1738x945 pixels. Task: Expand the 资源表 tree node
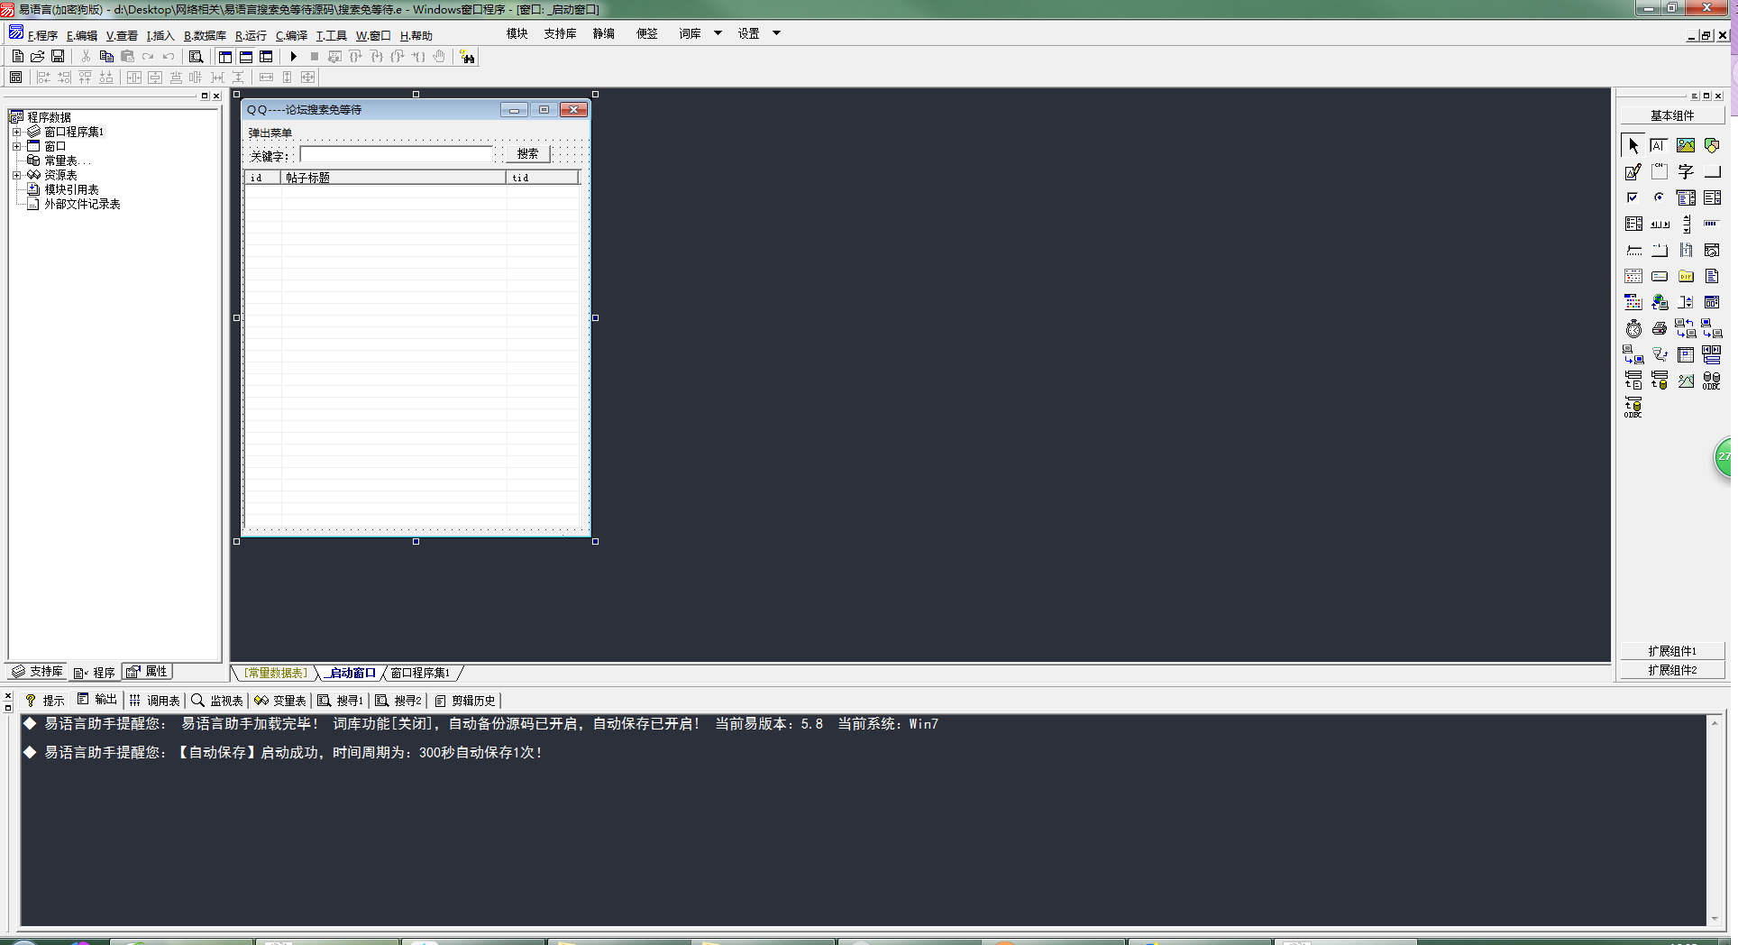click(x=16, y=175)
